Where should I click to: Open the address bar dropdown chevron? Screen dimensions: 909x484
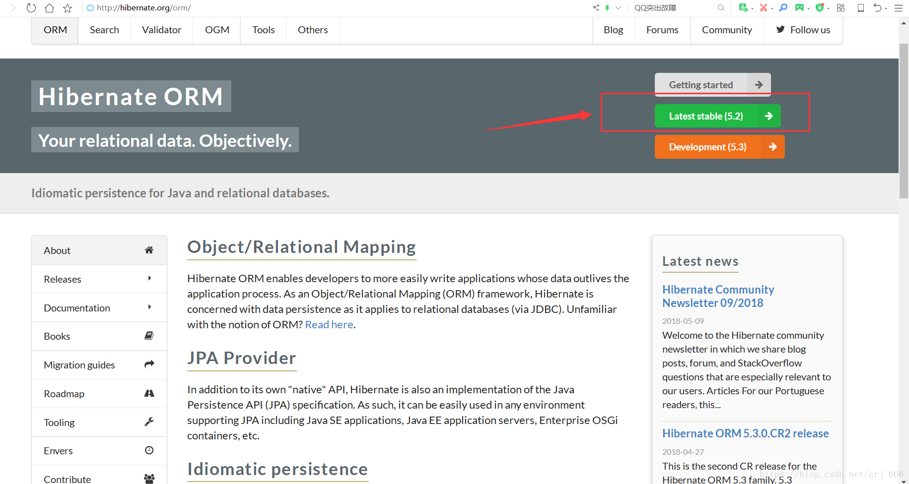[x=618, y=7]
